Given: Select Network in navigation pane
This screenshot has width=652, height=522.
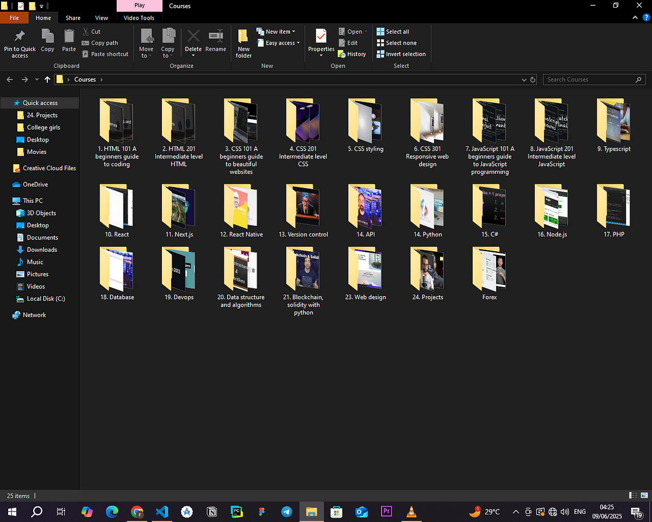Looking at the screenshot, I should pyautogui.click(x=29, y=315).
